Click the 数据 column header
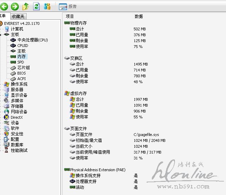Image resolution: width=226 pixels, height=195 pixels. pos(138,16)
